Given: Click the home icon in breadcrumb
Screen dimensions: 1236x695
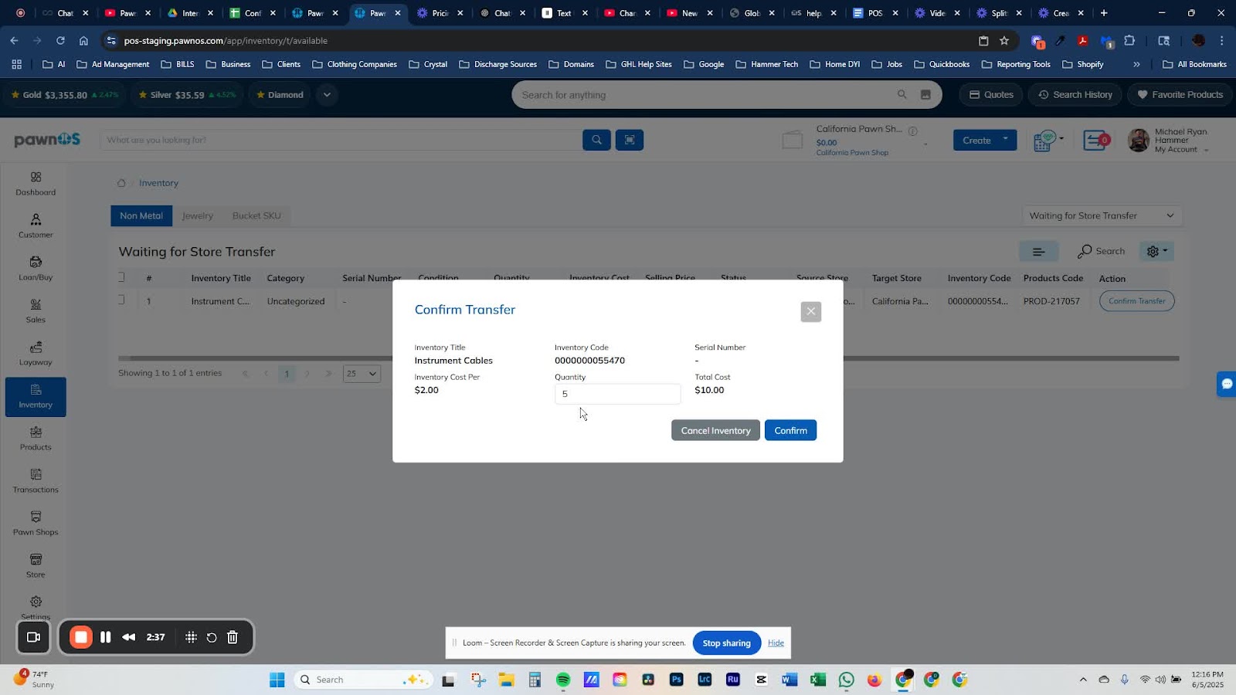Looking at the screenshot, I should coord(121,183).
